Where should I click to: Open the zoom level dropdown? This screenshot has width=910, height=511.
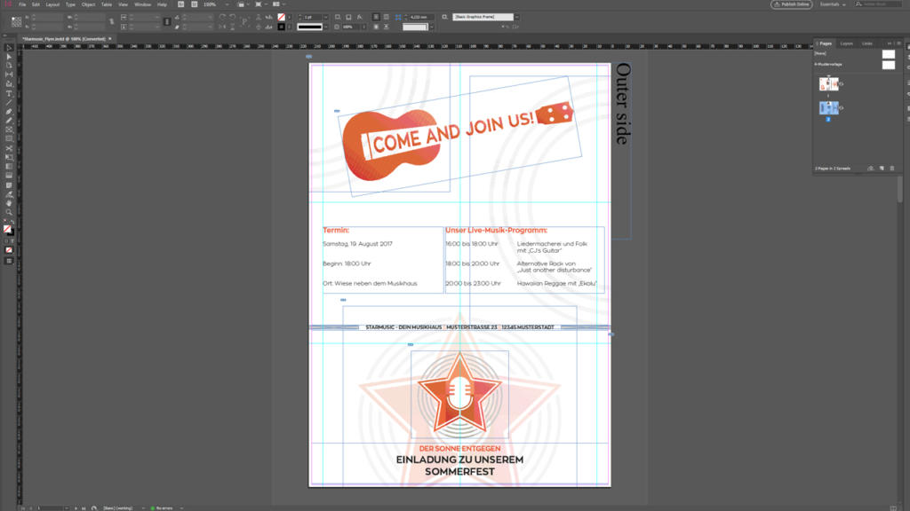click(229, 4)
